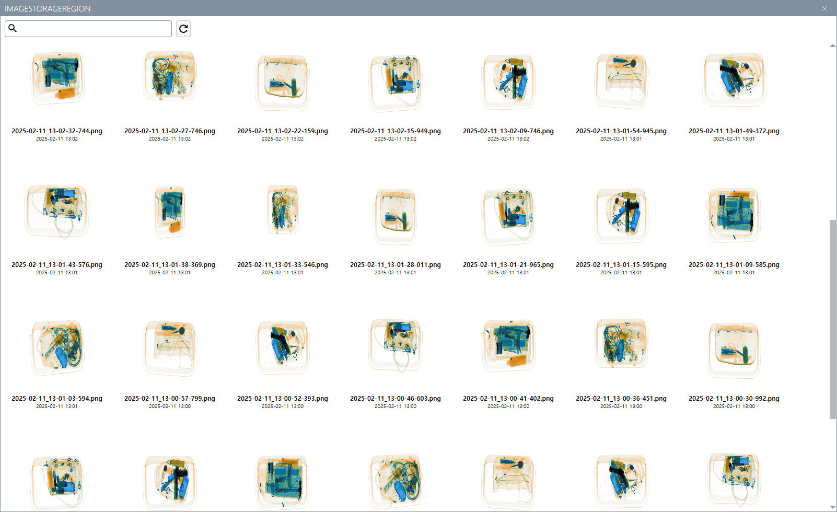Select file name 2025-02-11_13-00-30-992.png

tap(734, 399)
